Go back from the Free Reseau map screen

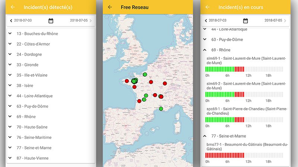[110, 7]
